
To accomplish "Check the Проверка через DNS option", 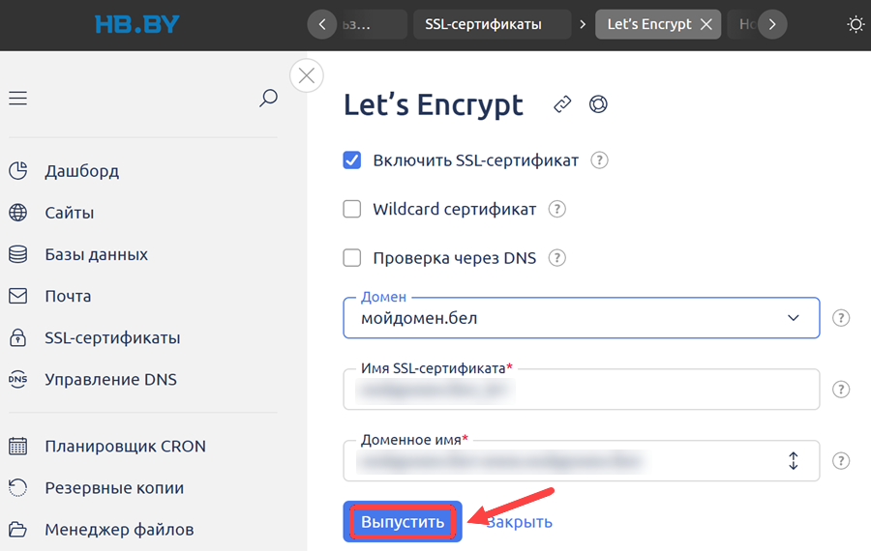I will tap(351, 258).
